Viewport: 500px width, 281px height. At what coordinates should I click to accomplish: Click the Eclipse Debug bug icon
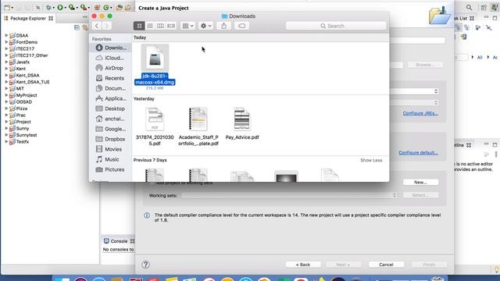click(48, 7)
